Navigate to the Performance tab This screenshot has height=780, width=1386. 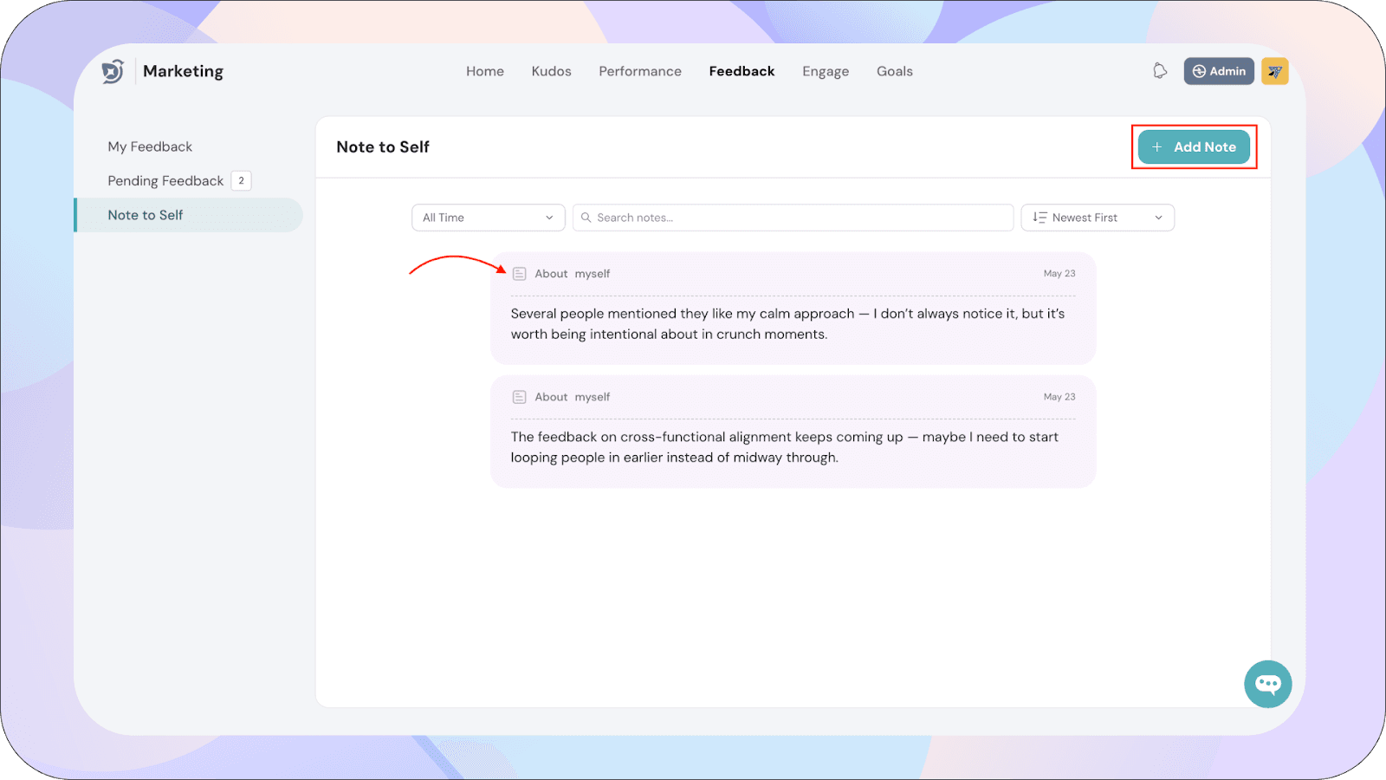639,71
